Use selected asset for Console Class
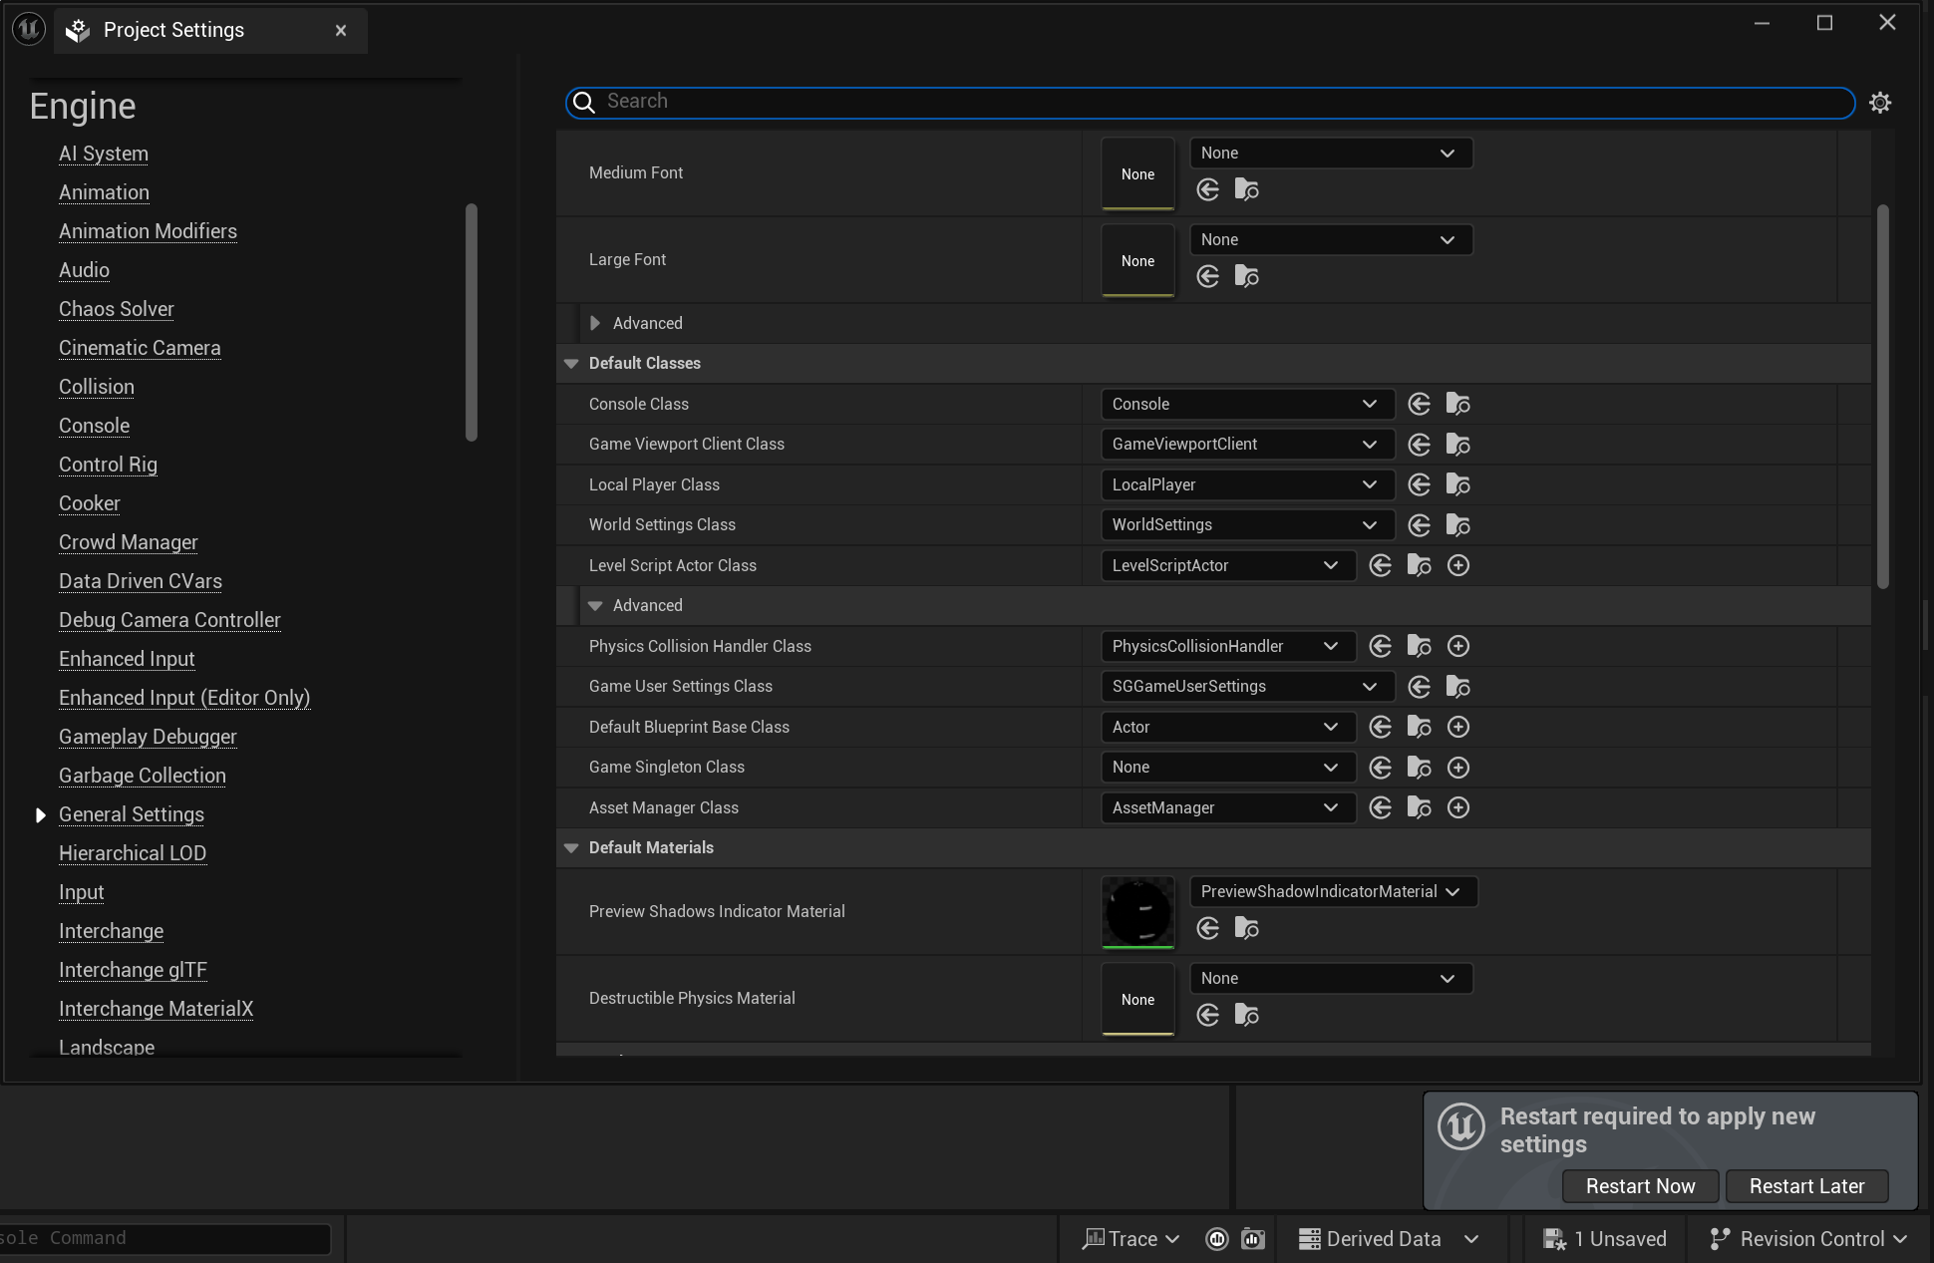The height and width of the screenshot is (1263, 1934). click(x=1419, y=404)
